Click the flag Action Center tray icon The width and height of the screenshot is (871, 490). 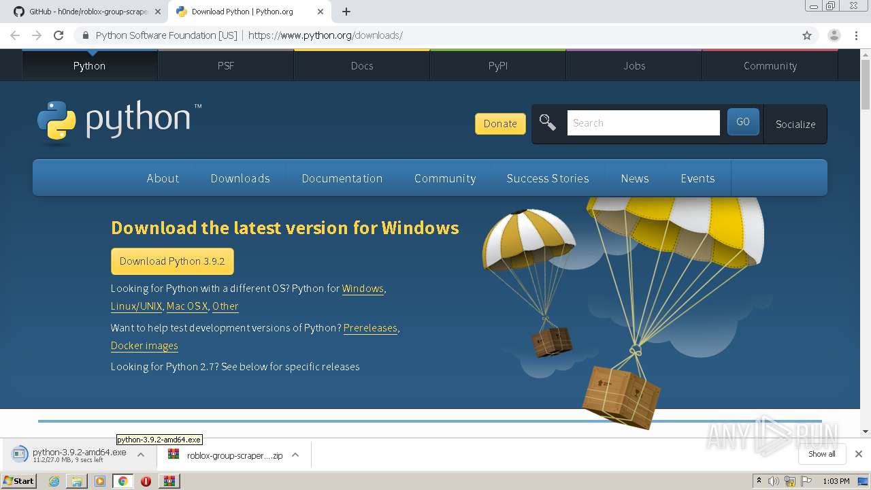[806, 481]
